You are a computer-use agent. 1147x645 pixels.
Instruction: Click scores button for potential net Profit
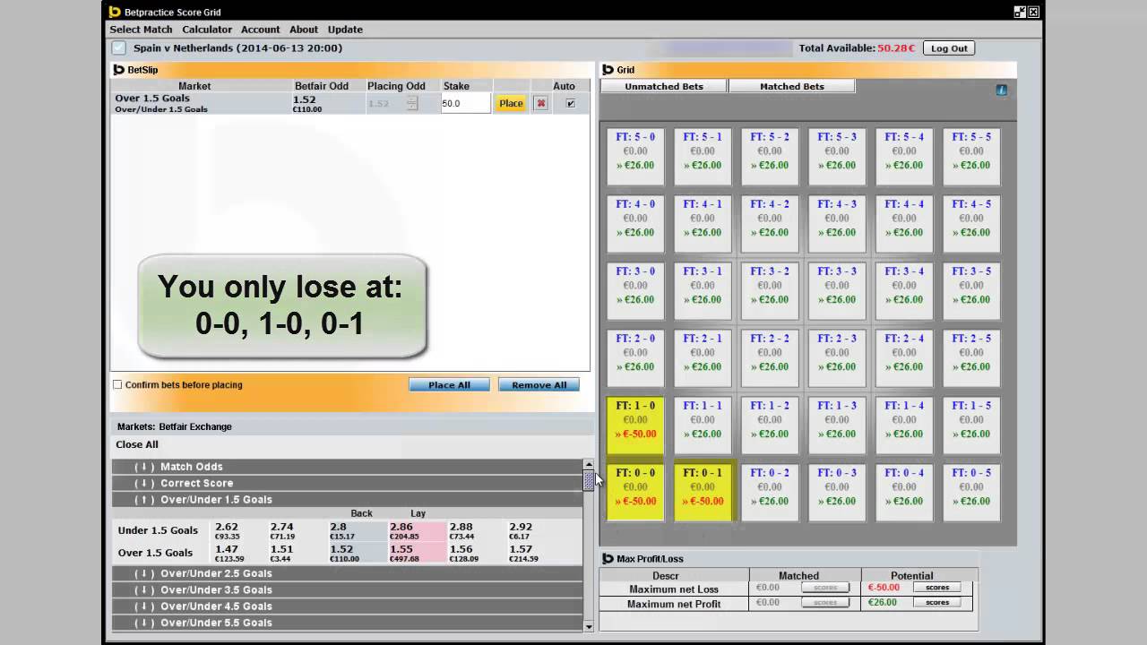(937, 603)
